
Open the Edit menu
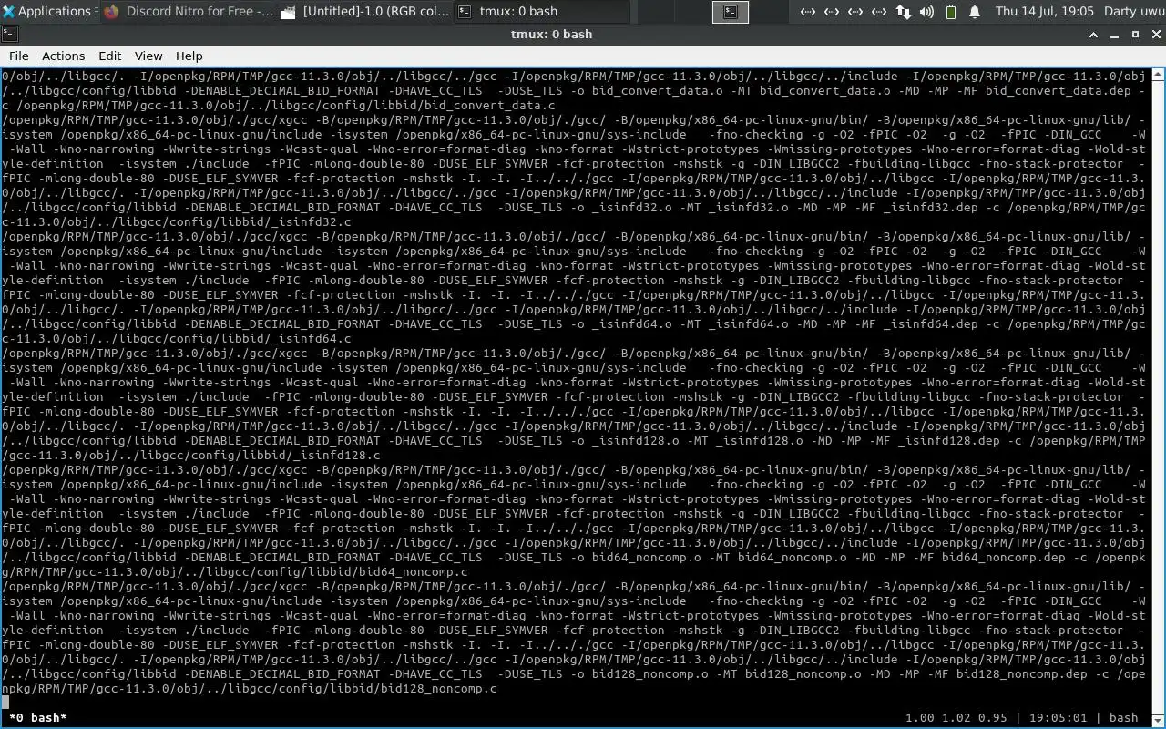coord(110,56)
